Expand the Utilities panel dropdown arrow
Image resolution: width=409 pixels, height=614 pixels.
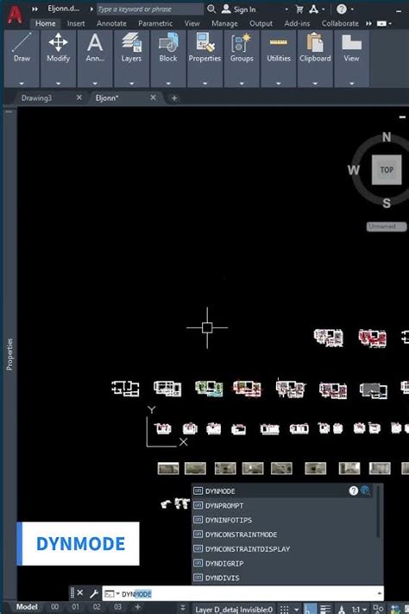pyautogui.click(x=279, y=84)
